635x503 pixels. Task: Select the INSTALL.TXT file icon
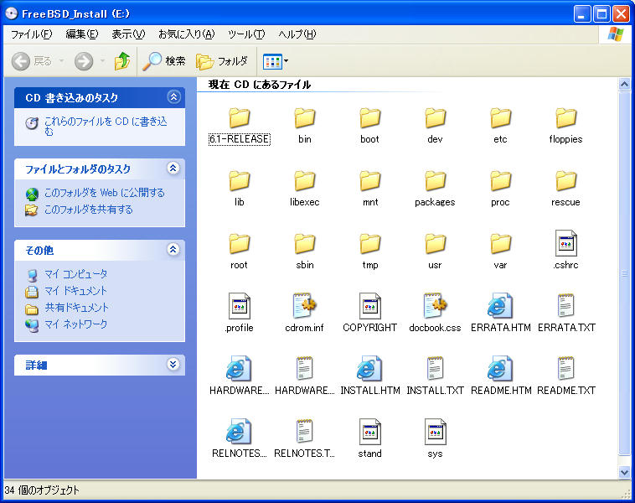(435, 368)
